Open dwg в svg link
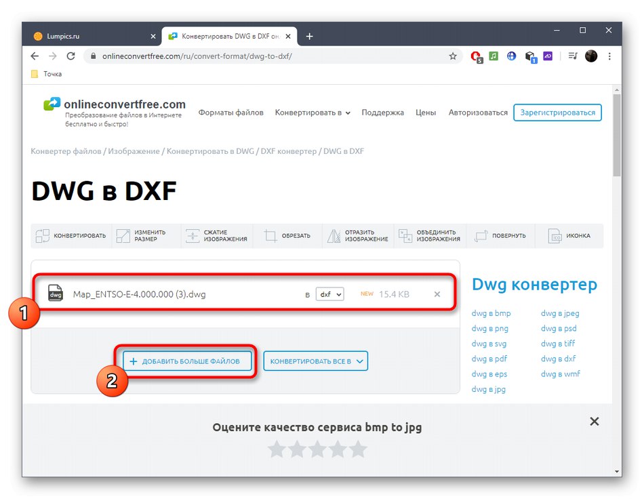 (489, 344)
